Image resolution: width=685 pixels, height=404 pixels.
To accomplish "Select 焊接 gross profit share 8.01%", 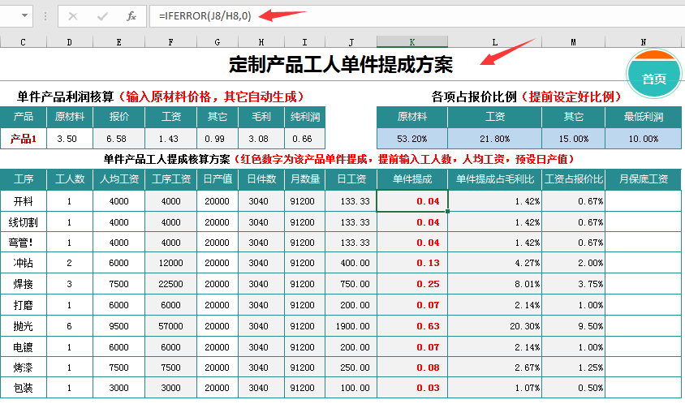I will click(x=494, y=284).
